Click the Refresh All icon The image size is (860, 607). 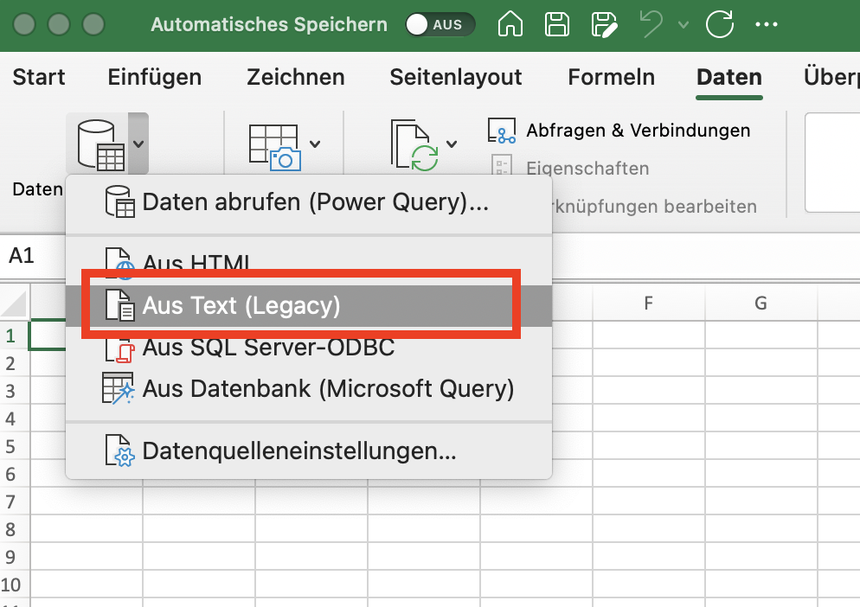pos(414,145)
